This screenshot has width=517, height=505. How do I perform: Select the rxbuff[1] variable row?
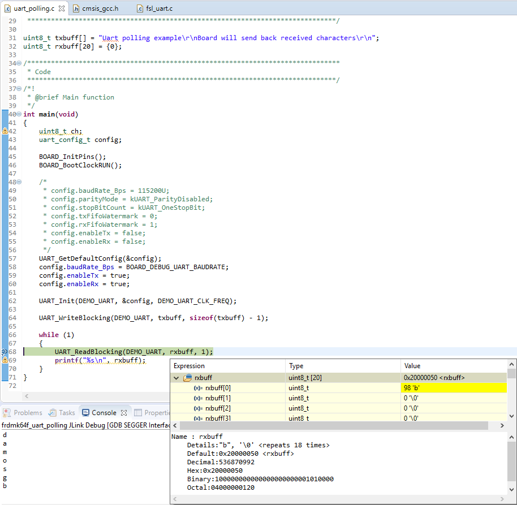click(x=338, y=398)
